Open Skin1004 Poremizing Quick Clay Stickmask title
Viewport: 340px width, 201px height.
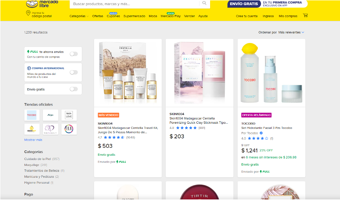[x=199, y=121]
